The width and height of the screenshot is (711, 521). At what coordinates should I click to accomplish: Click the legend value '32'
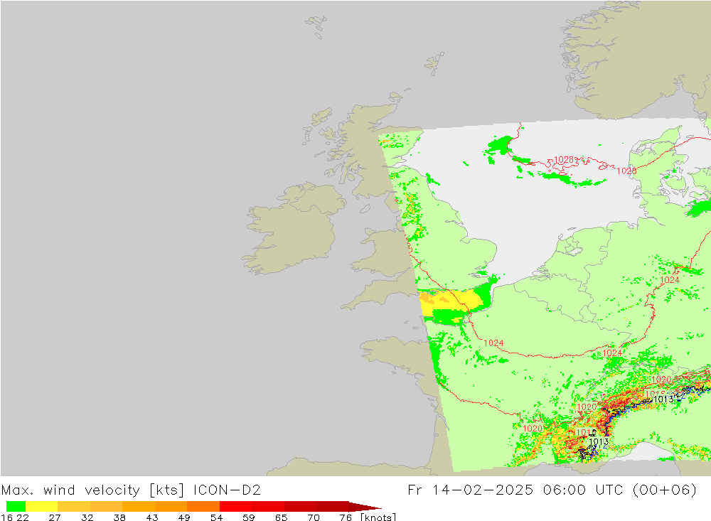pos(87,517)
